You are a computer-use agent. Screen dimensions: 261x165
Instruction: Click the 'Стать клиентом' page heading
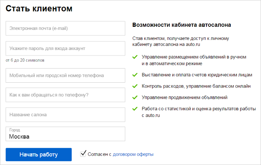[39, 9]
